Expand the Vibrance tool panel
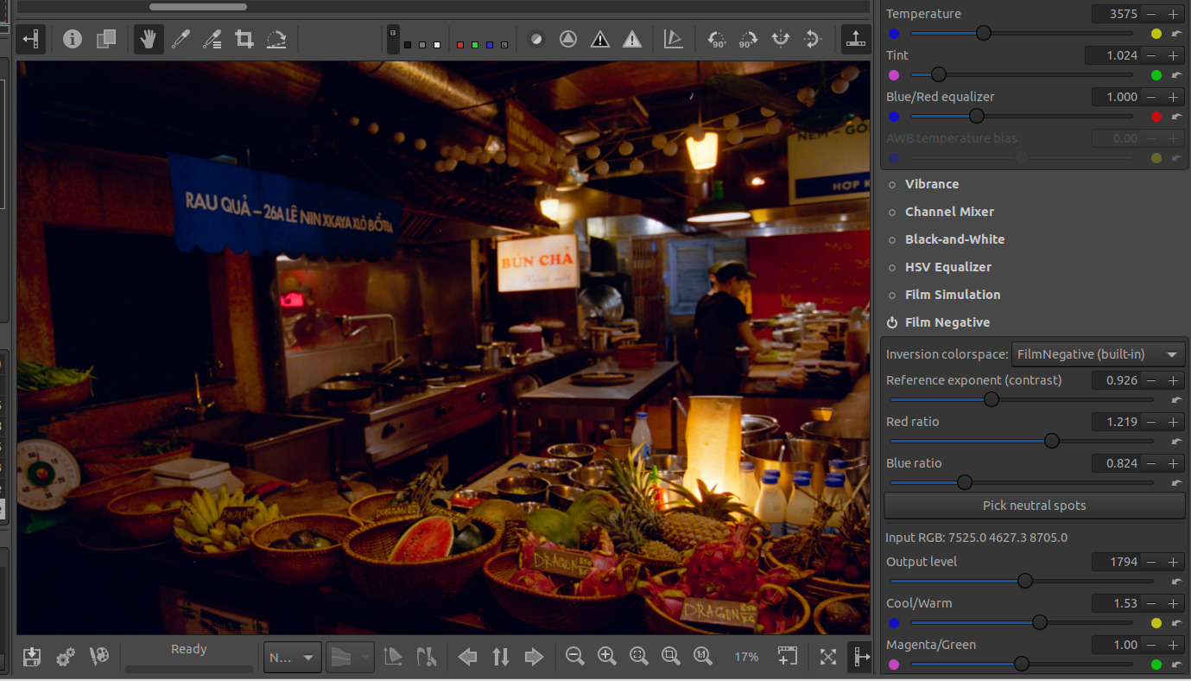1191x681 pixels. coord(931,184)
